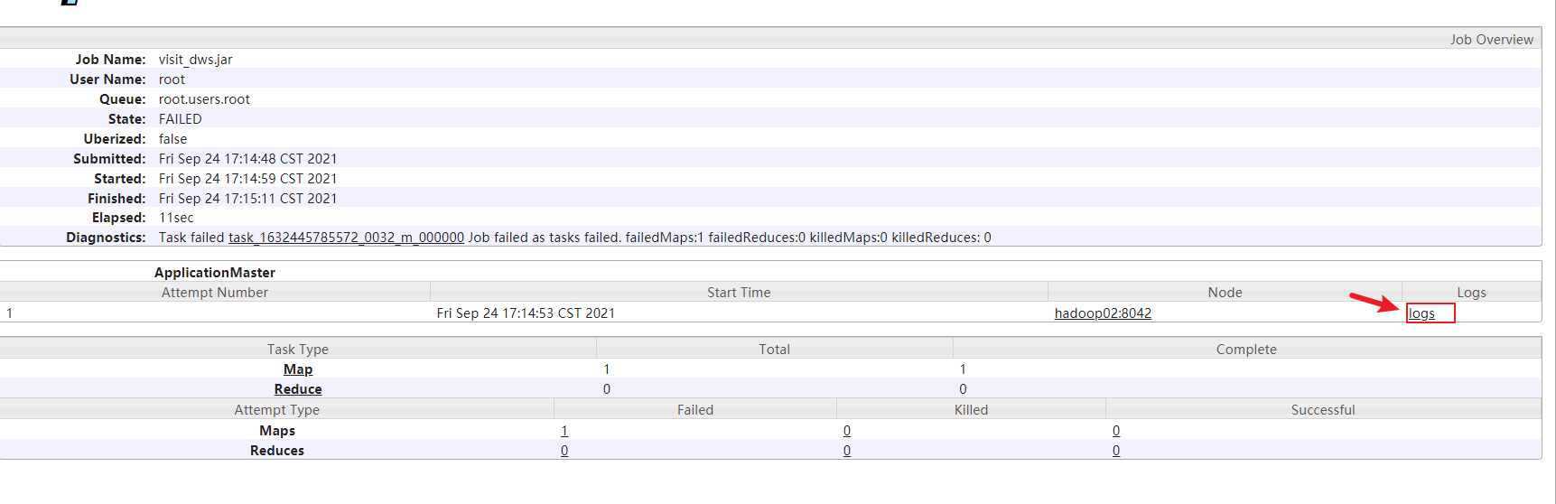Click the Diagnostics label
This screenshot has height=504, width=1556.
point(106,238)
